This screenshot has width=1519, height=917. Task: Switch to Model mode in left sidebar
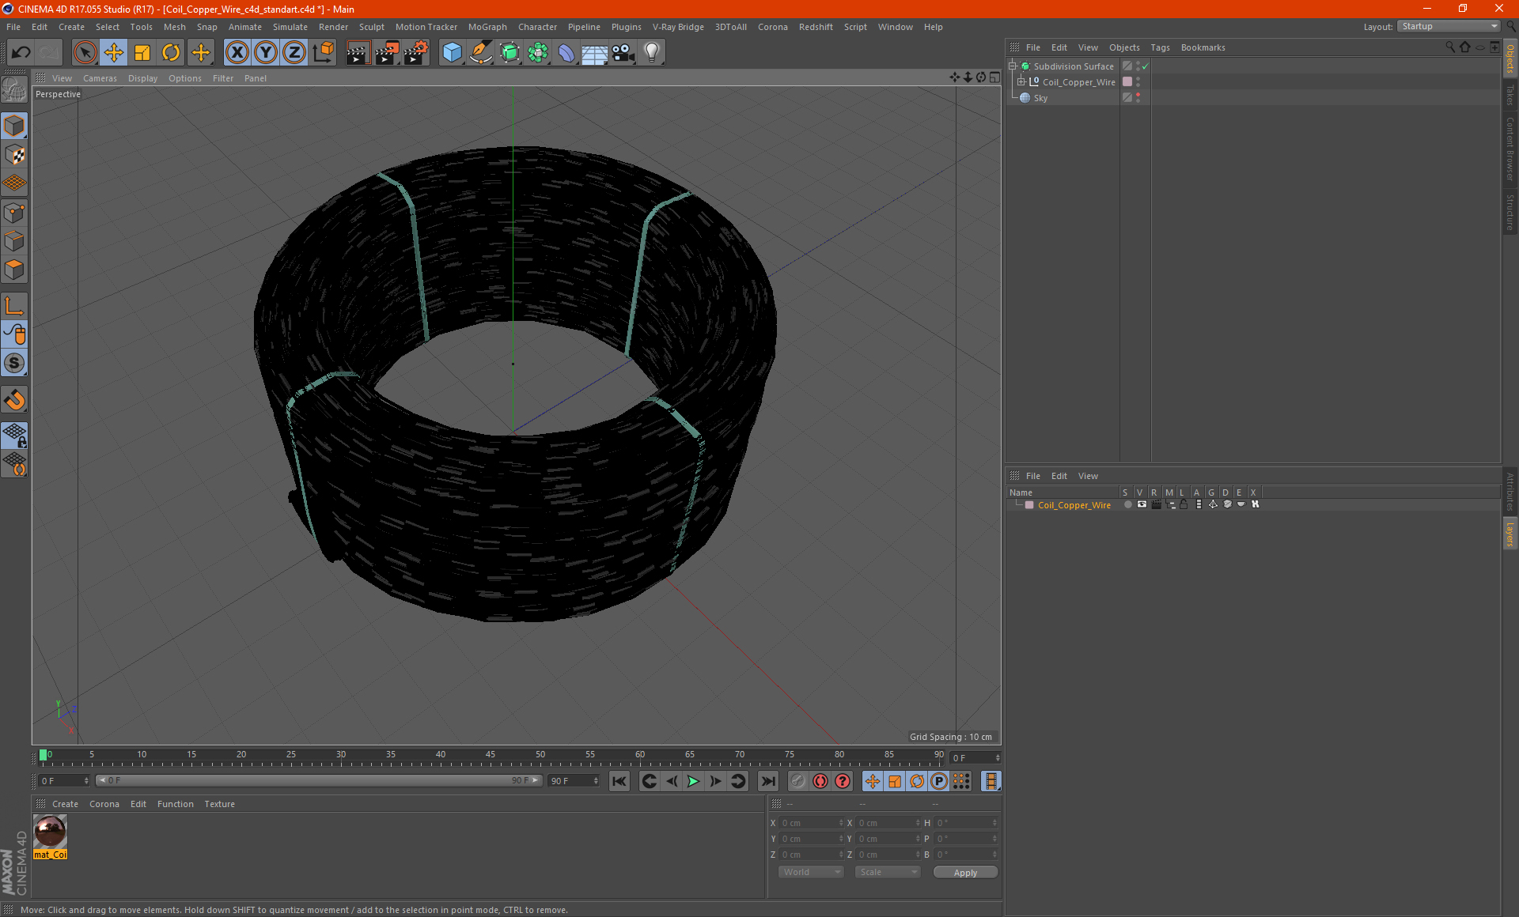pyautogui.click(x=14, y=126)
